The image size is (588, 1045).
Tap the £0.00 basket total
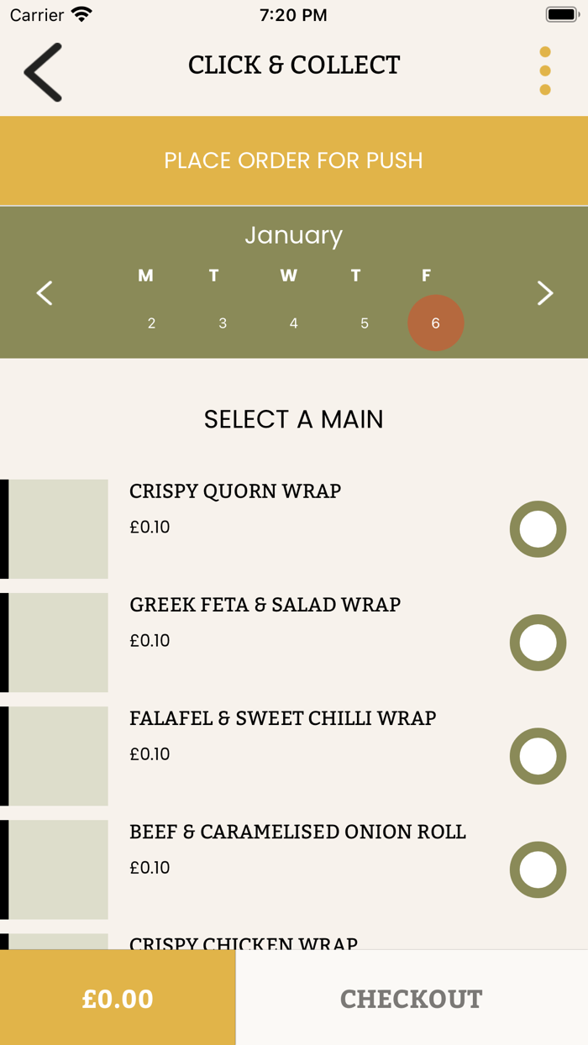click(x=118, y=999)
